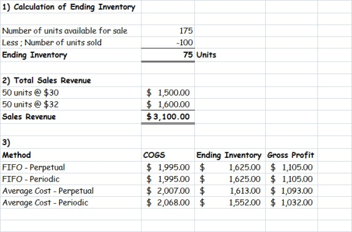The width and height of the screenshot is (352, 232).
Task: Select the $1,600.00 amount cell
Action: pyautogui.click(x=168, y=104)
